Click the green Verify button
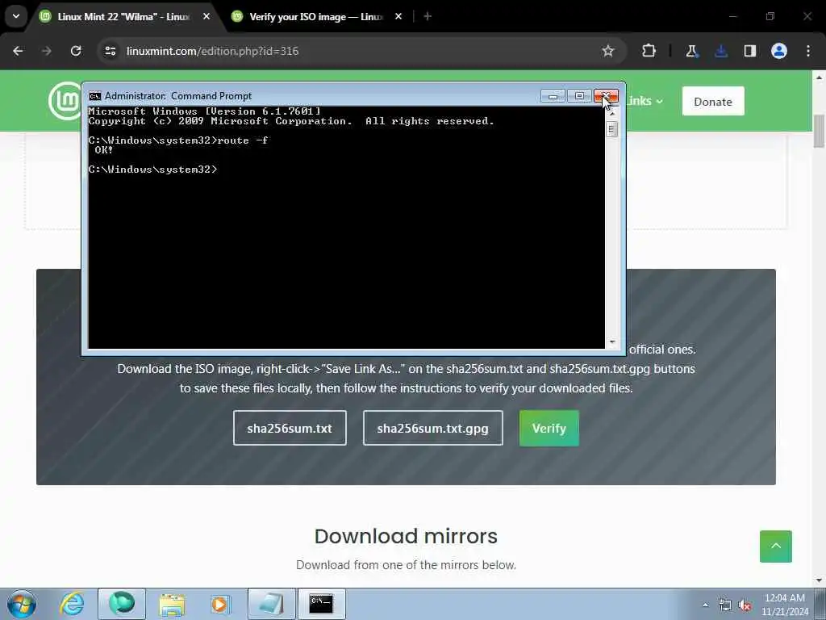 coord(549,428)
